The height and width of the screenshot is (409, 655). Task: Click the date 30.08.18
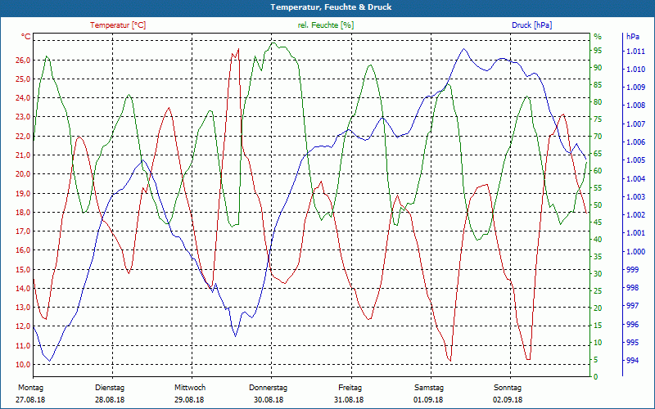point(269,400)
